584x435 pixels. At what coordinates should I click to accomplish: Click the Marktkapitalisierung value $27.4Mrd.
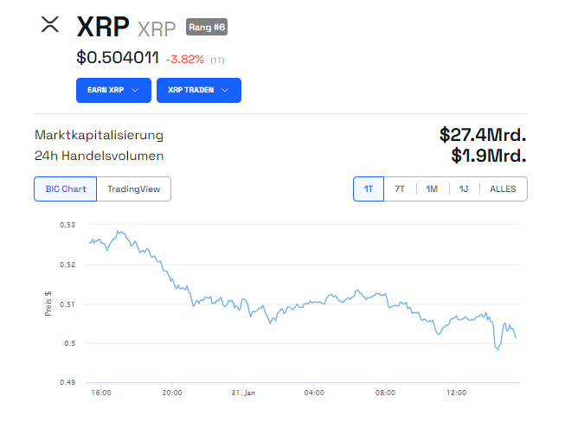point(483,135)
